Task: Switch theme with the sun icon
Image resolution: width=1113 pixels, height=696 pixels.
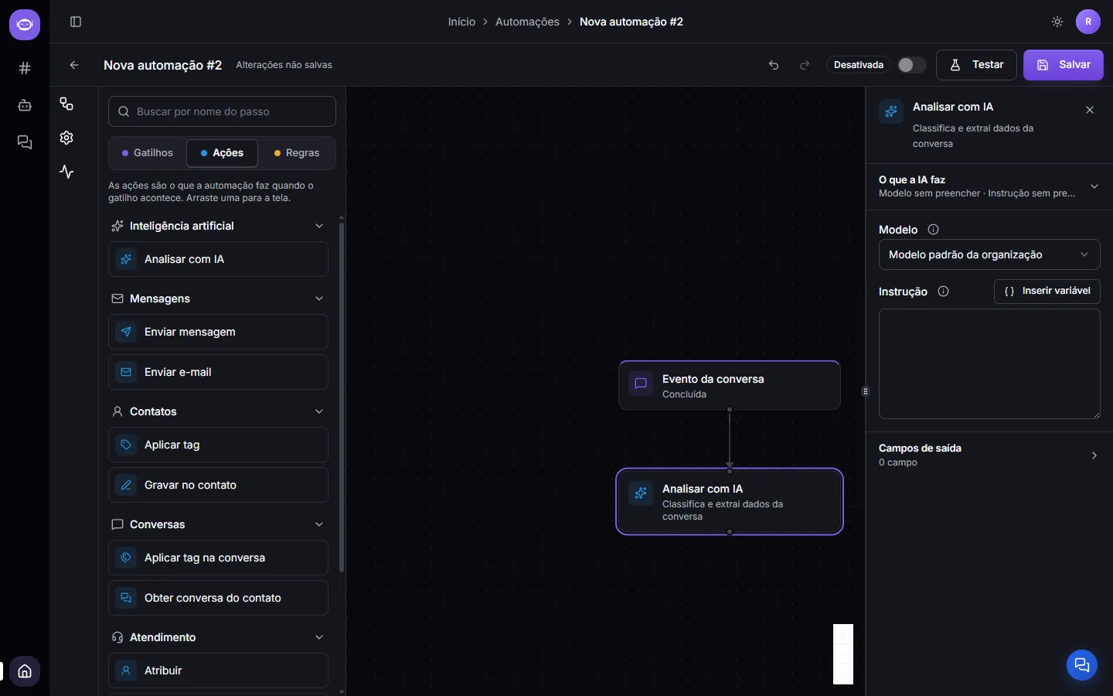Action: (1057, 22)
